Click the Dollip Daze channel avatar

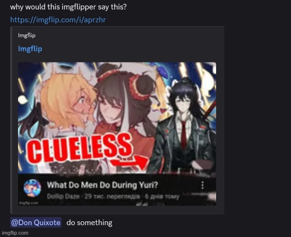(x=32, y=188)
